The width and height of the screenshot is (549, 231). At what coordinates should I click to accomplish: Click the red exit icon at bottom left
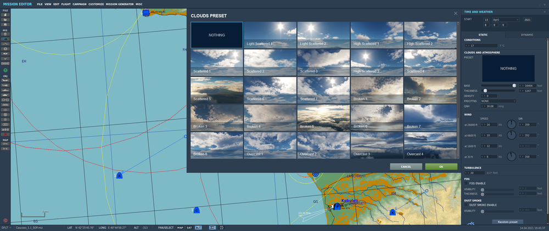[5, 220]
